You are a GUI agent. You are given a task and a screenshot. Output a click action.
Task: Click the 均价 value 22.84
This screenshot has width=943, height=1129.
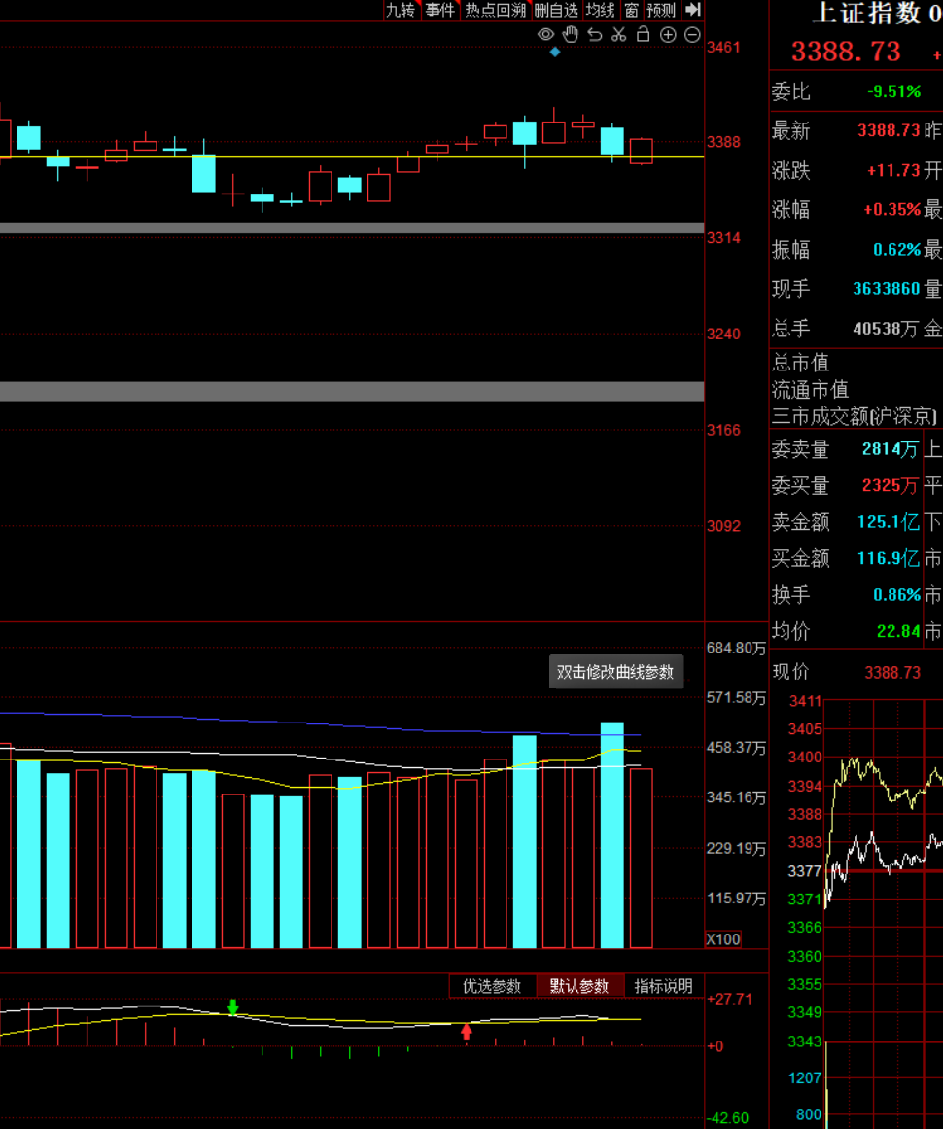coord(898,631)
